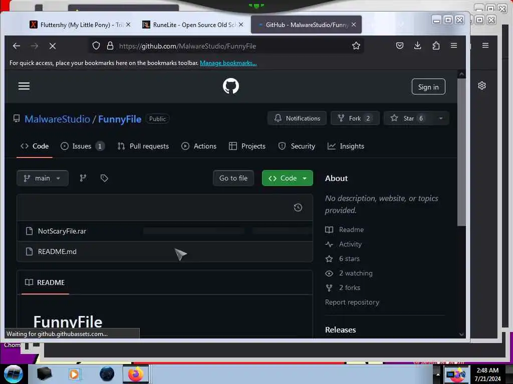Open the Code repository tab

35,146
